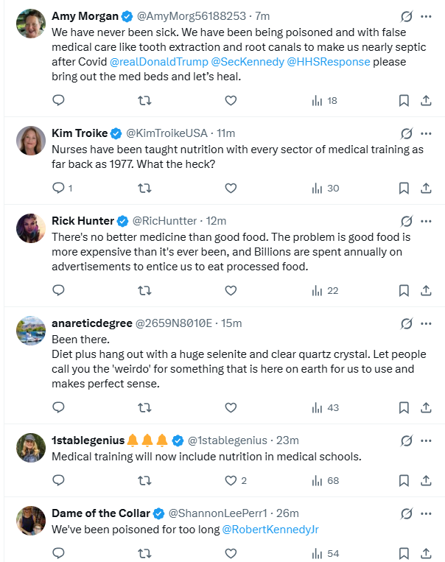
Task: Reply to Kim Troike's tweet with 1 reply
Action: [59, 188]
